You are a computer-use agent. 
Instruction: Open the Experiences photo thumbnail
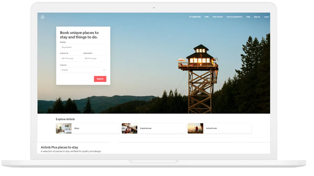pos(130,128)
